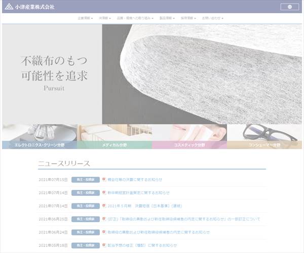Open PDF icon for the 2021年07月15日 news item
Image resolution: width=304 pixels, height=253 pixels.
(x=104, y=180)
